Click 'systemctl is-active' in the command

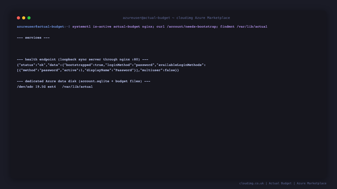coord(92,27)
